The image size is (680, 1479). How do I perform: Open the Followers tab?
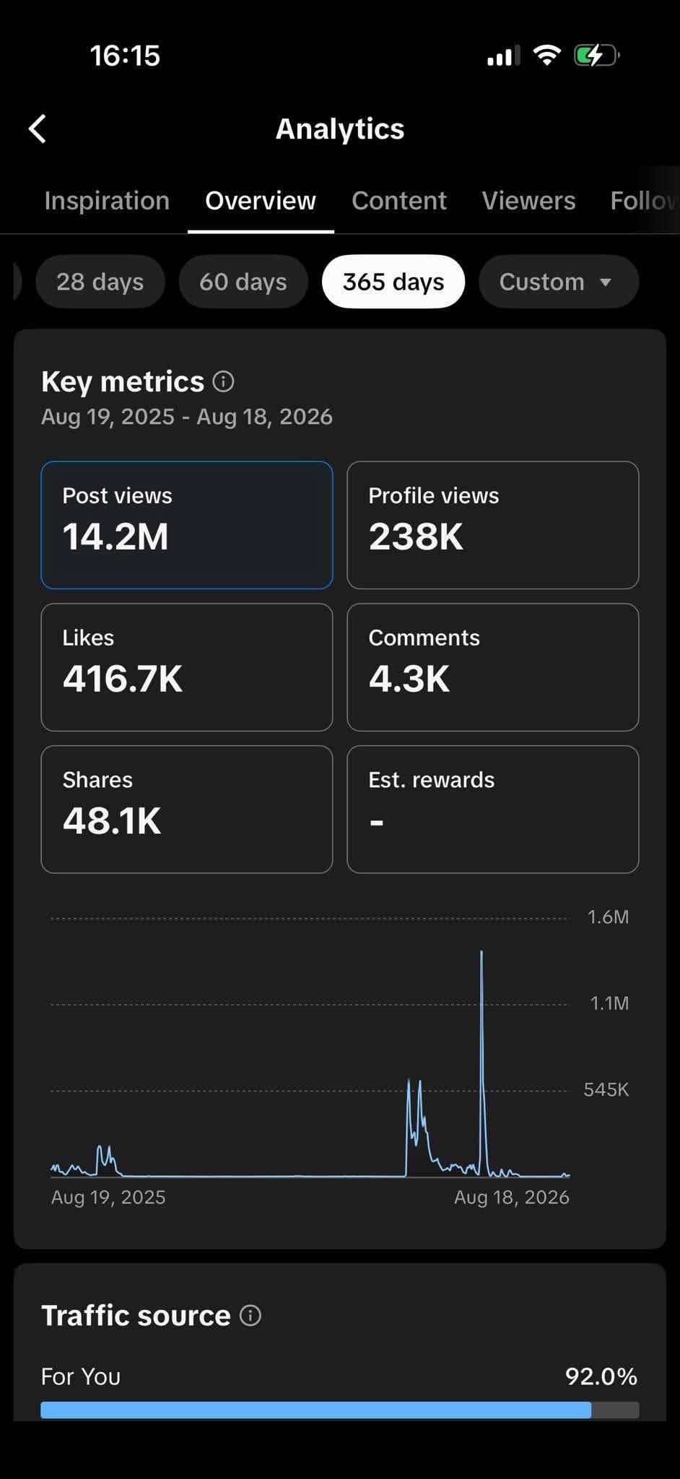645,201
